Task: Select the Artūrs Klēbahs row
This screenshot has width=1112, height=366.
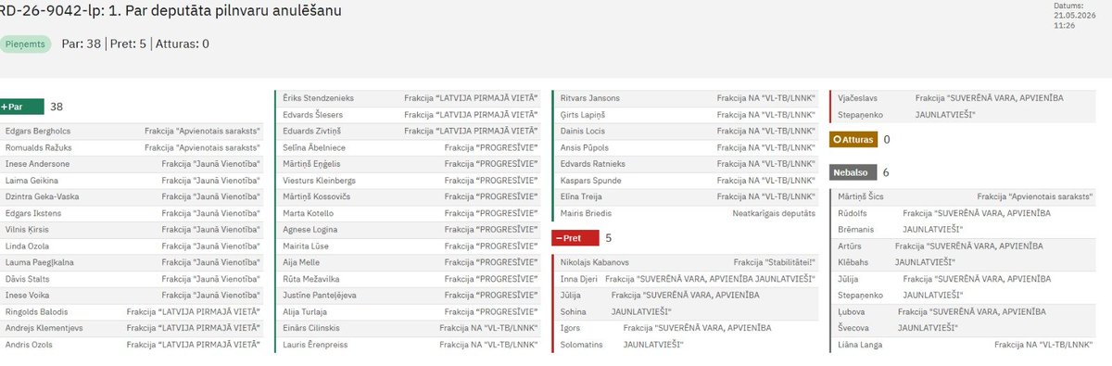Action: 964,254
